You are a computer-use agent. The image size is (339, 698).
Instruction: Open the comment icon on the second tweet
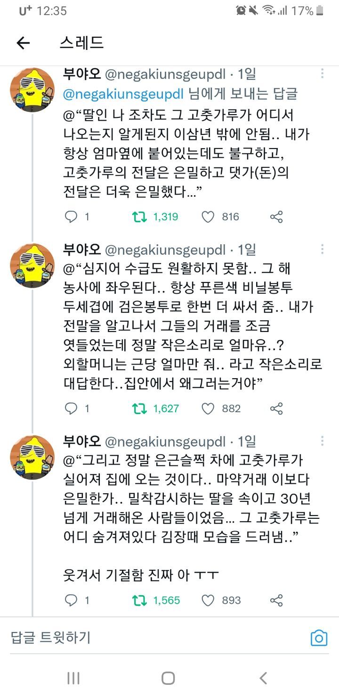pos(71,408)
